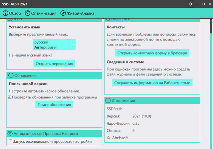Image resolution: width=213 pixels, height=149 pixels.
Task: Click the language dropdown arrow
Action: click(x=73, y=45)
